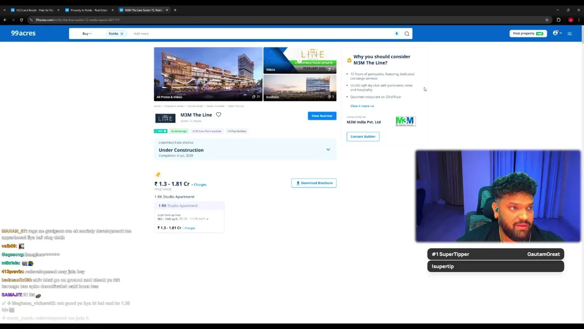This screenshot has width=584, height=329.
Task: Open the Videos construction update thumbnail
Action: pos(300,60)
